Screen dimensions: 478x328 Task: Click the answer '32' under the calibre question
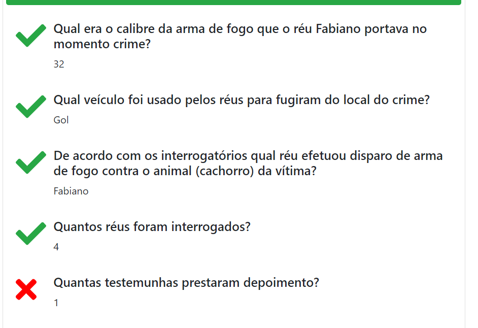(x=59, y=64)
